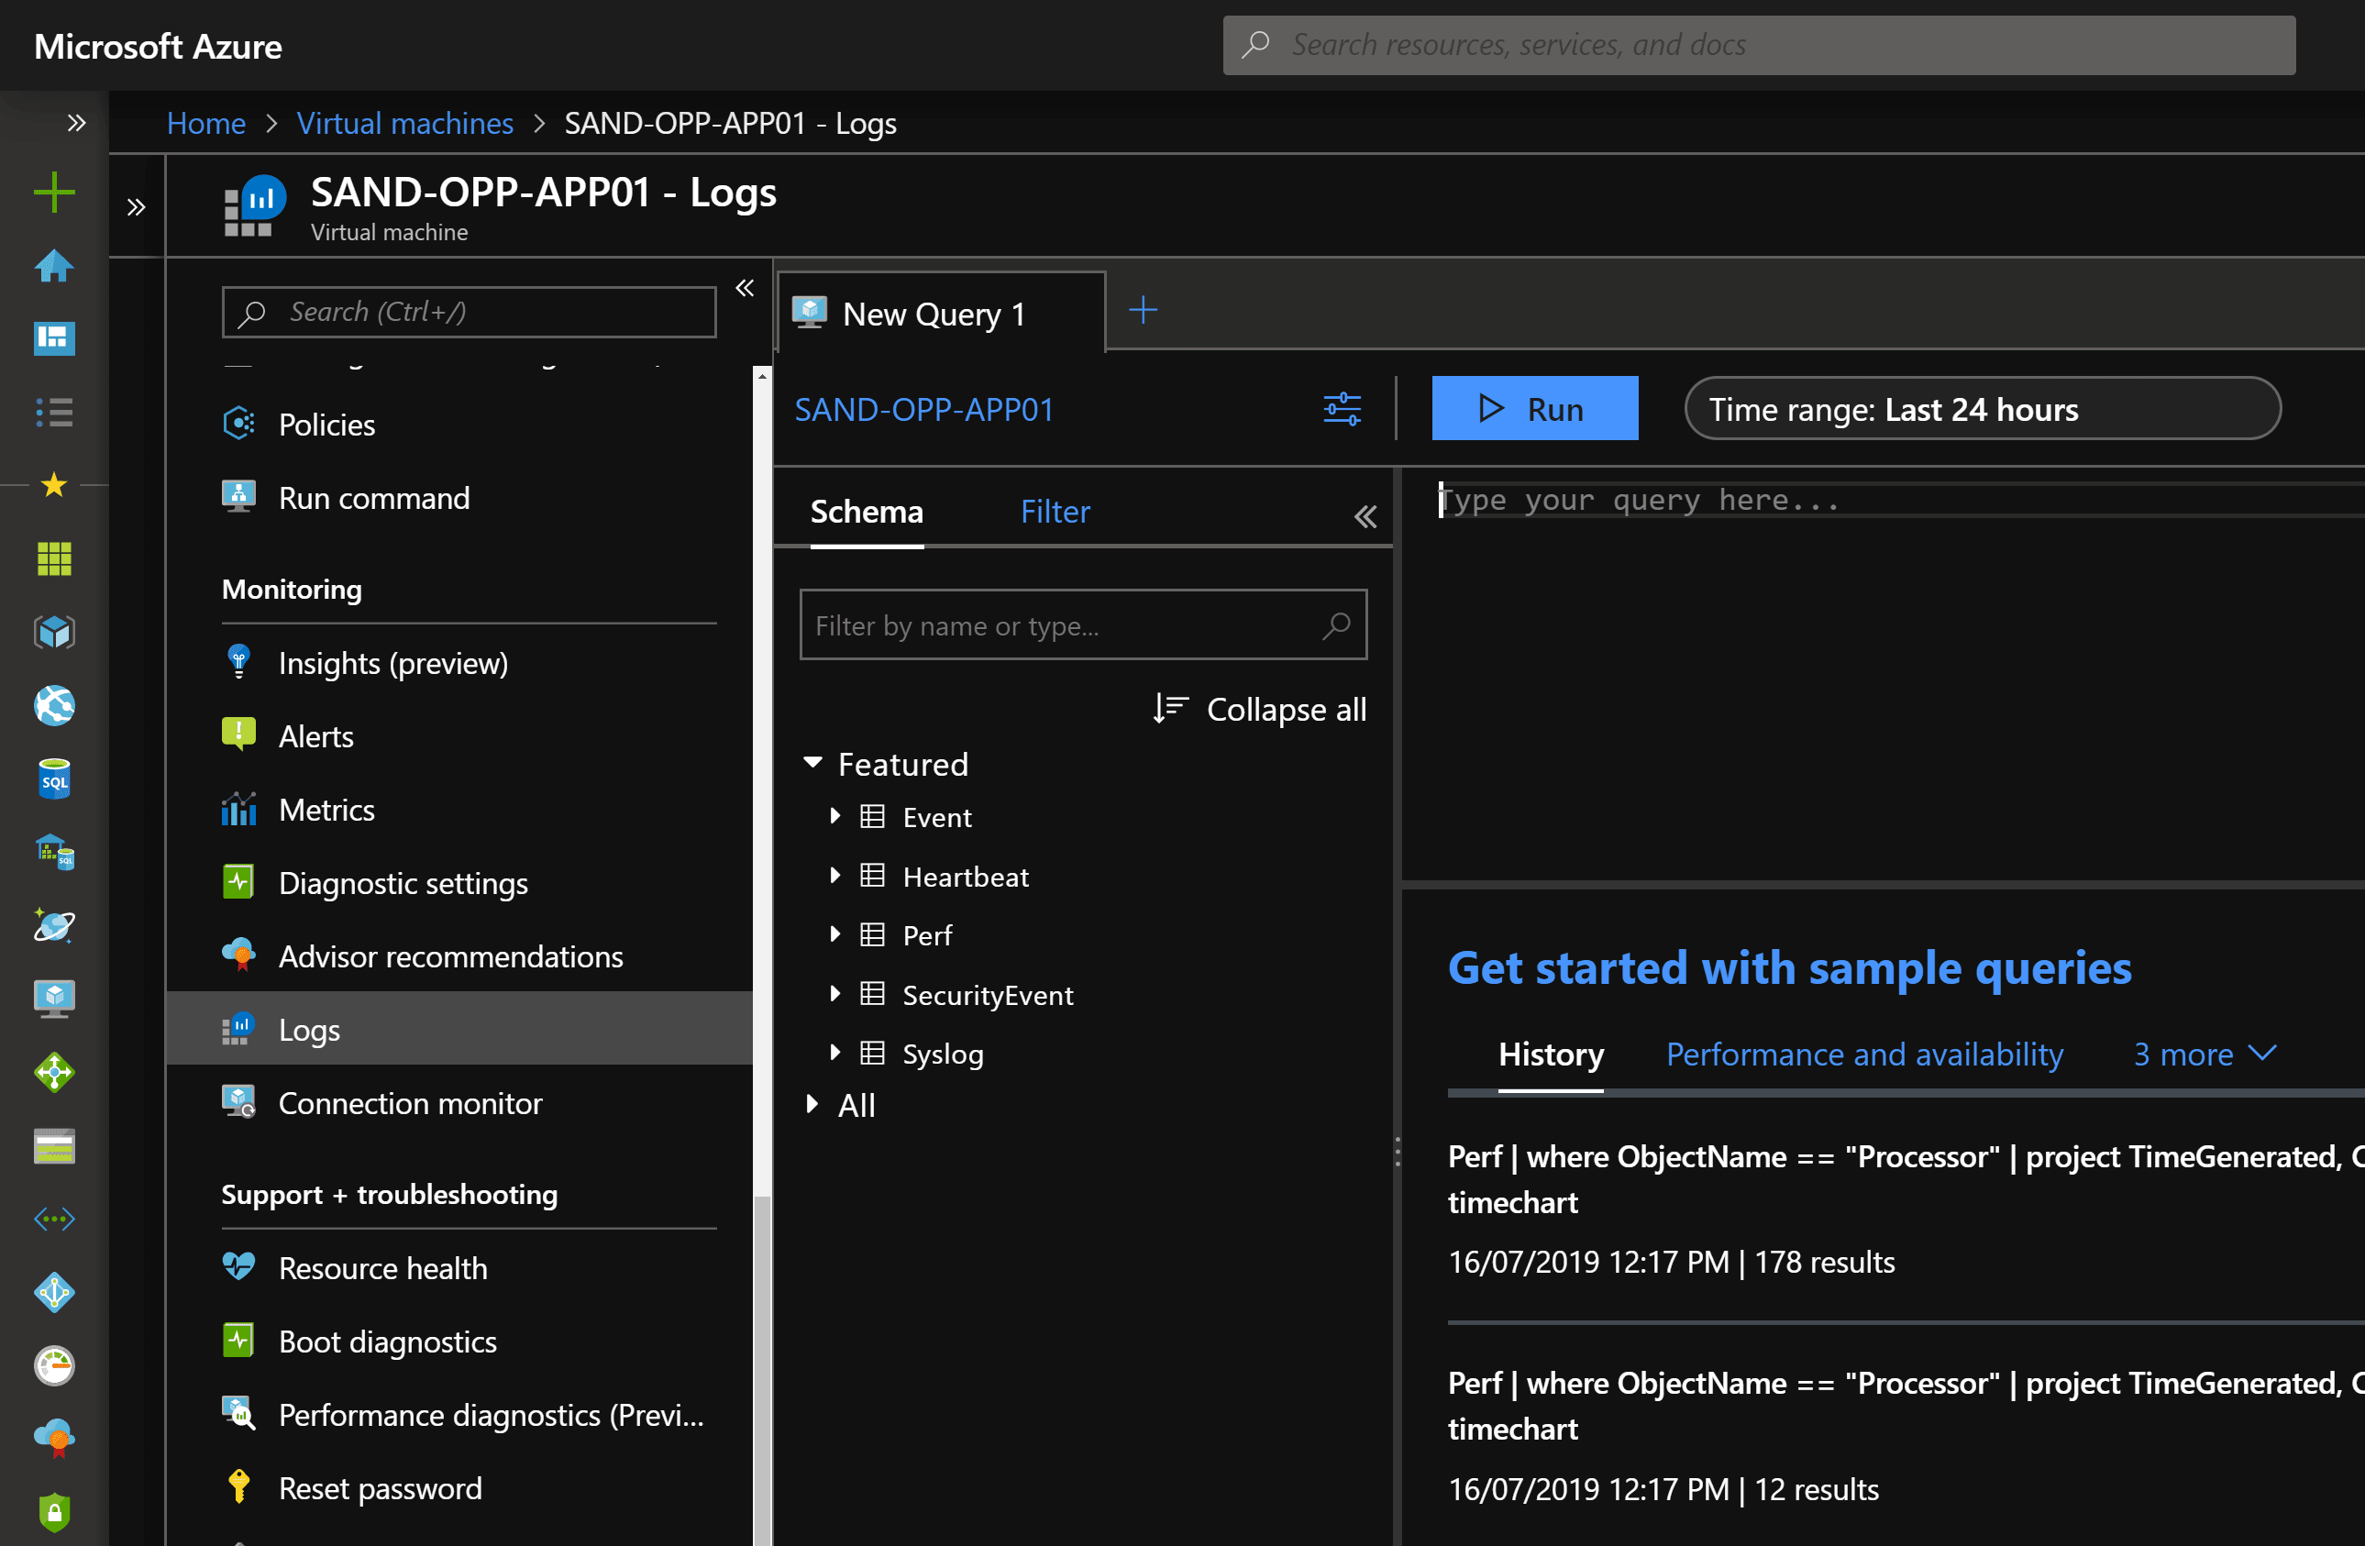Expand the All tables group
The height and width of the screenshot is (1546, 2365).
coord(812,1104)
